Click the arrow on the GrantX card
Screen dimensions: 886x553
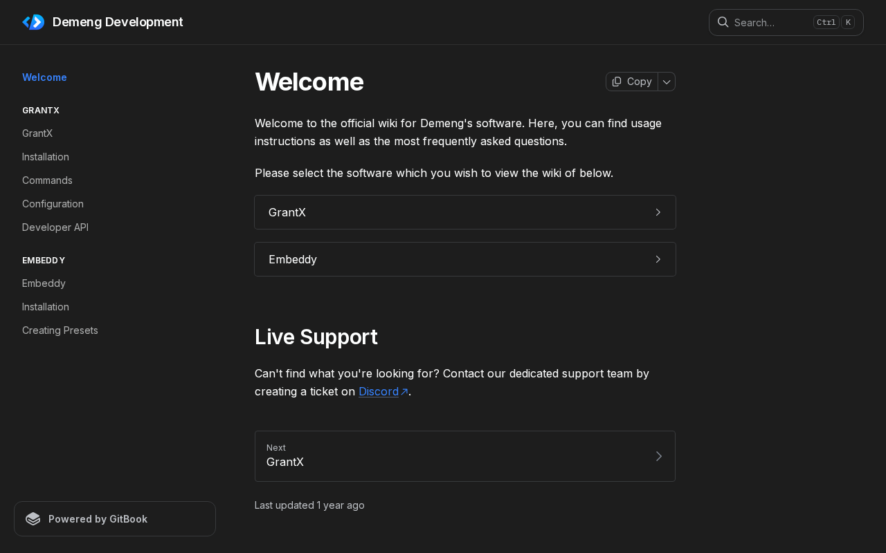tap(658, 212)
